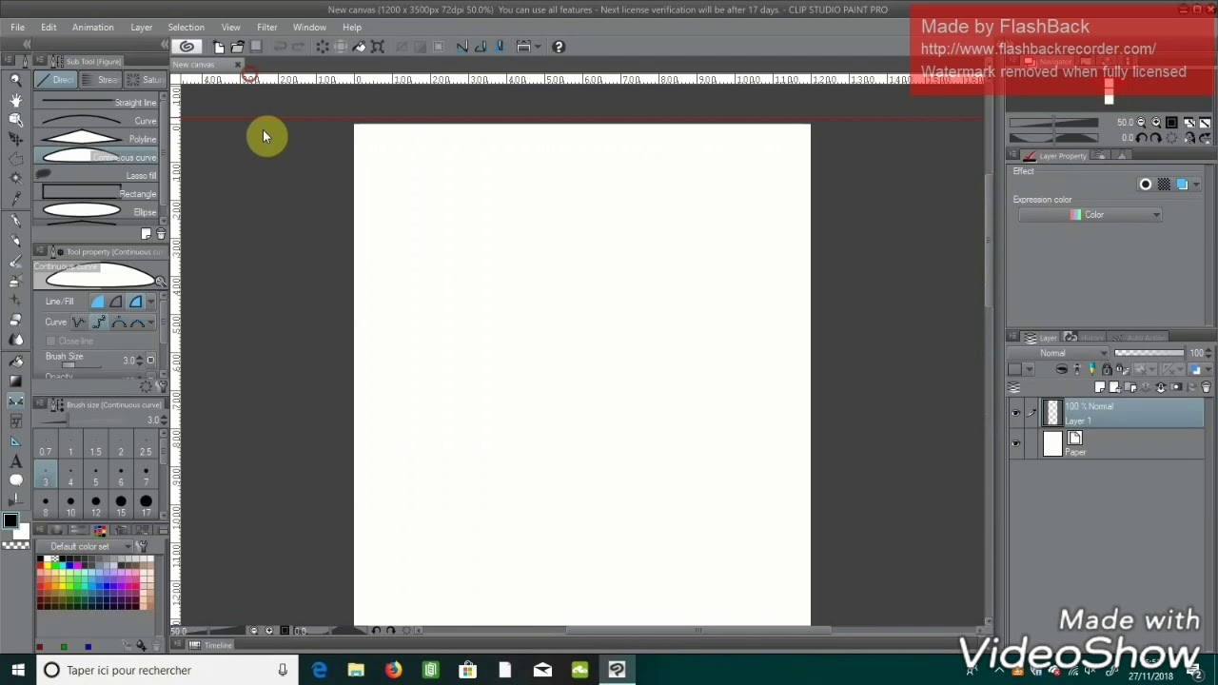Edit color set with wrench icon

143,546
